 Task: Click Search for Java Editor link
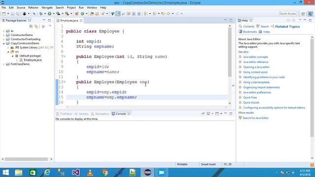pyautogui.click(x=255, y=118)
